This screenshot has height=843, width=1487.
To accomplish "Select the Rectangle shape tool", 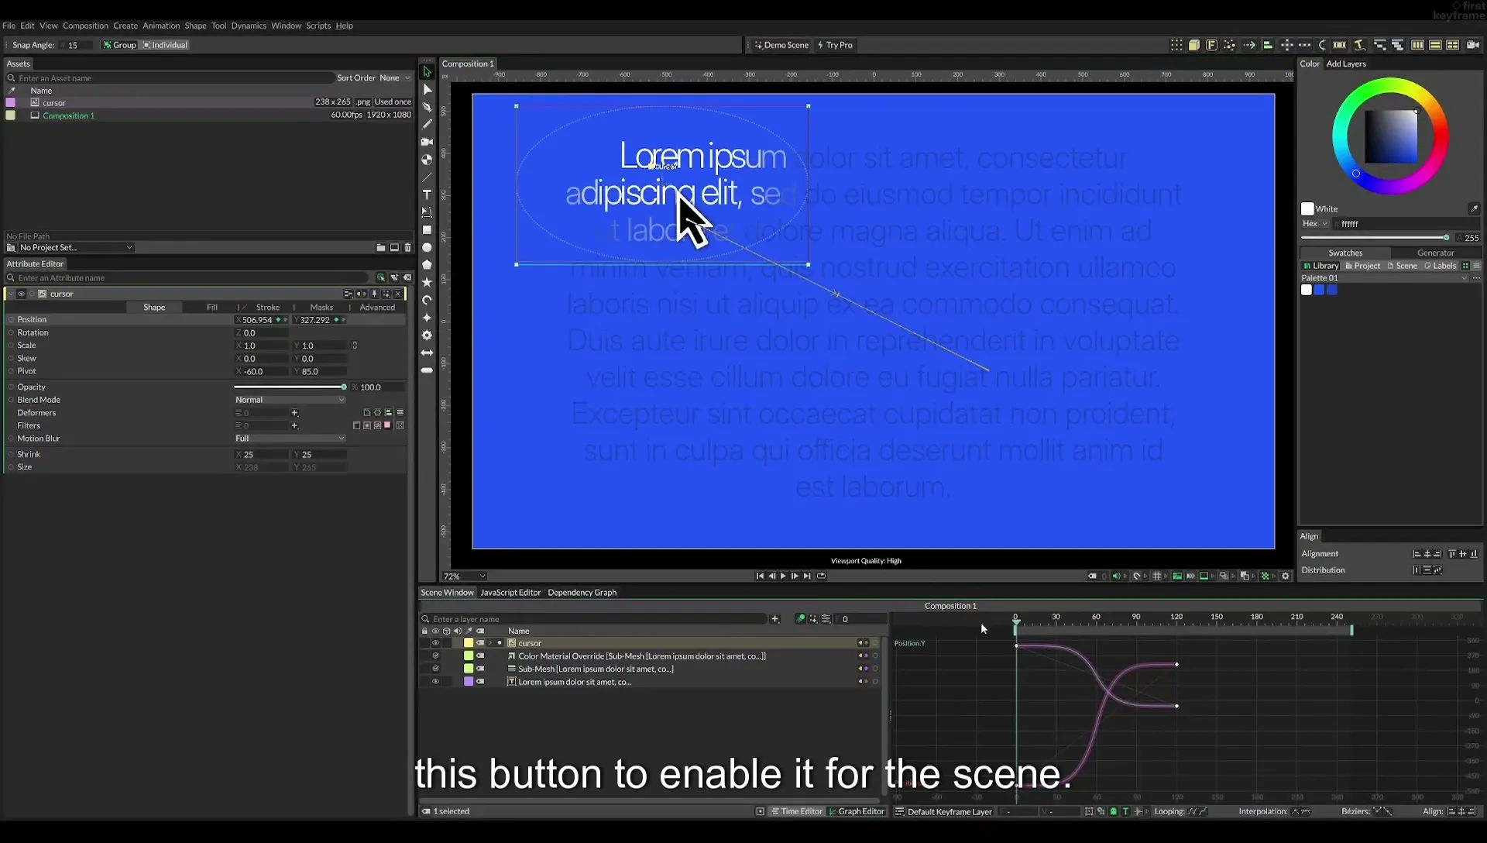I will tap(427, 230).
